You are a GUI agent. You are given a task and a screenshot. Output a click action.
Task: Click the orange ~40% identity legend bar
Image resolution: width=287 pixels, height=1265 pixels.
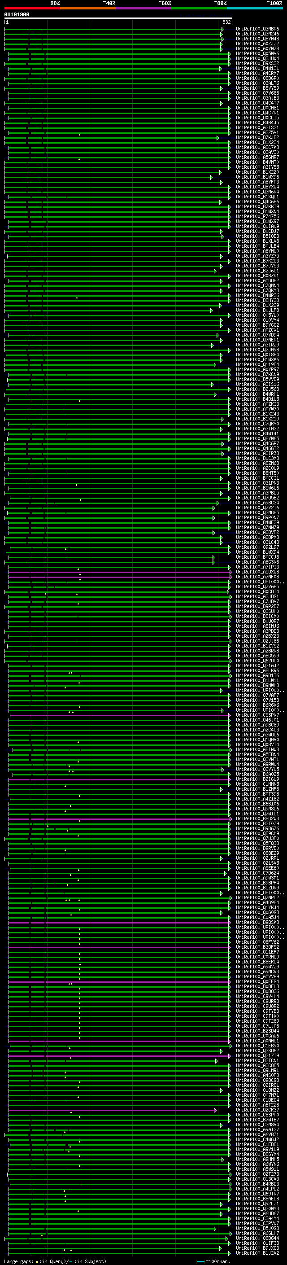click(x=88, y=9)
